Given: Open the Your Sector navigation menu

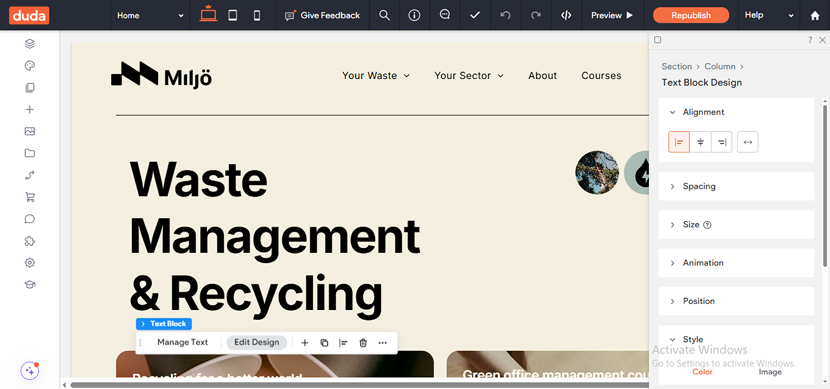Looking at the screenshot, I should pyautogui.click(x=469, y=76).
